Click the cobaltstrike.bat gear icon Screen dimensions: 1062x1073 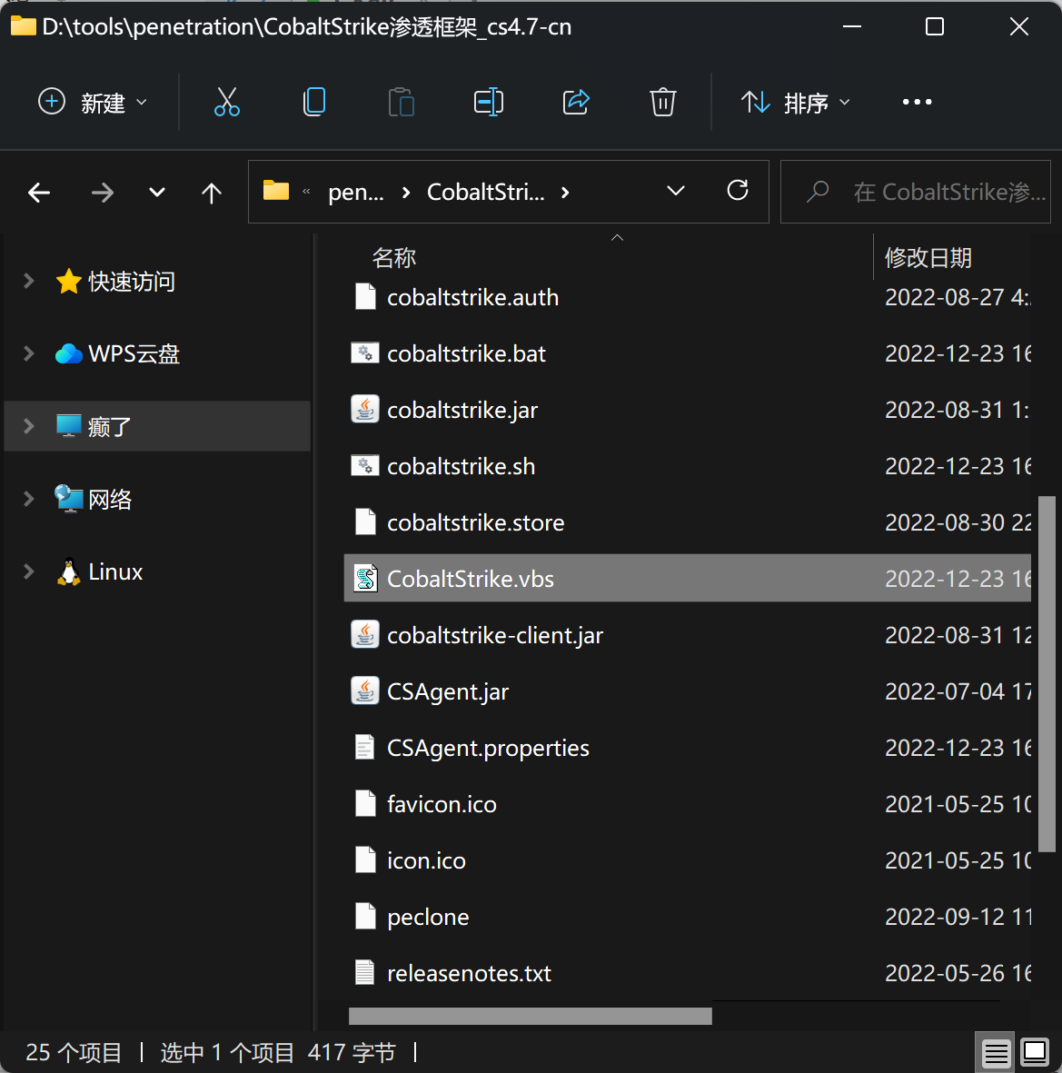click(364, 353)
